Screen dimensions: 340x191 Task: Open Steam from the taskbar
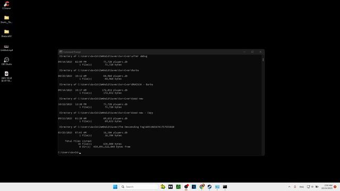pyautogui.click(x=209, y=187)
